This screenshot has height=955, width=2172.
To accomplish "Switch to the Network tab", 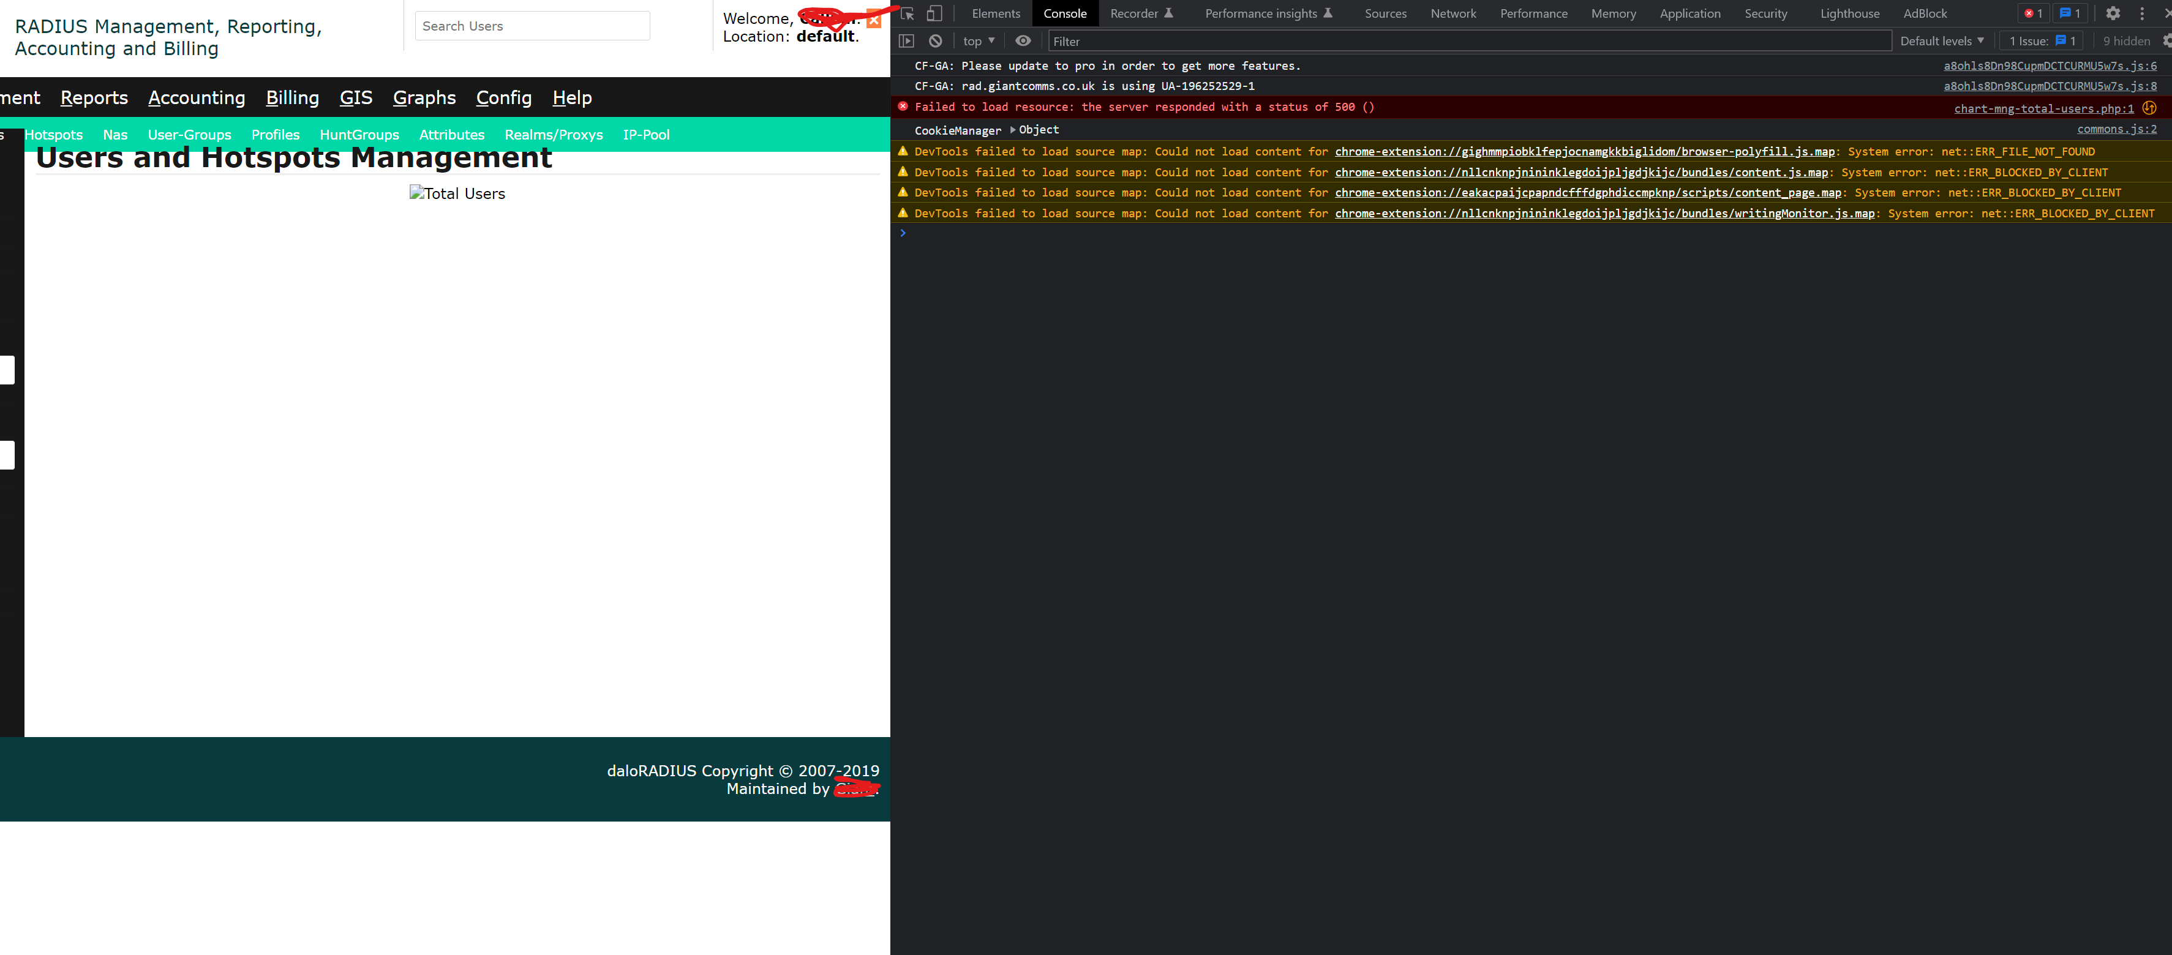I will (x=1452, y=13).
